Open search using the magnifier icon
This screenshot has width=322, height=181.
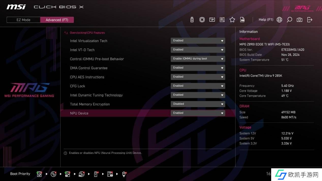click(x=289, y=20)
